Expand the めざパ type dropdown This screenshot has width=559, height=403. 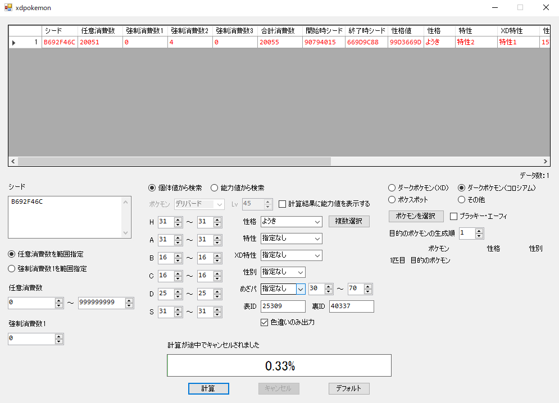coord(301,289)
